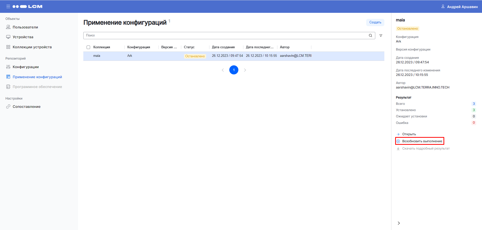This screenshot has height=230, width=482.
Task: Toggle the select-all checkbox in table header
Action: click(88, 47)
